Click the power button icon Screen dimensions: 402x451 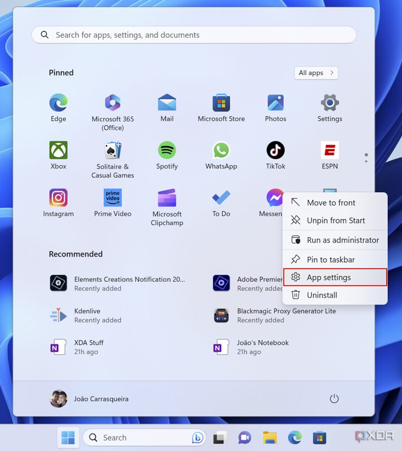pos(334,399)
